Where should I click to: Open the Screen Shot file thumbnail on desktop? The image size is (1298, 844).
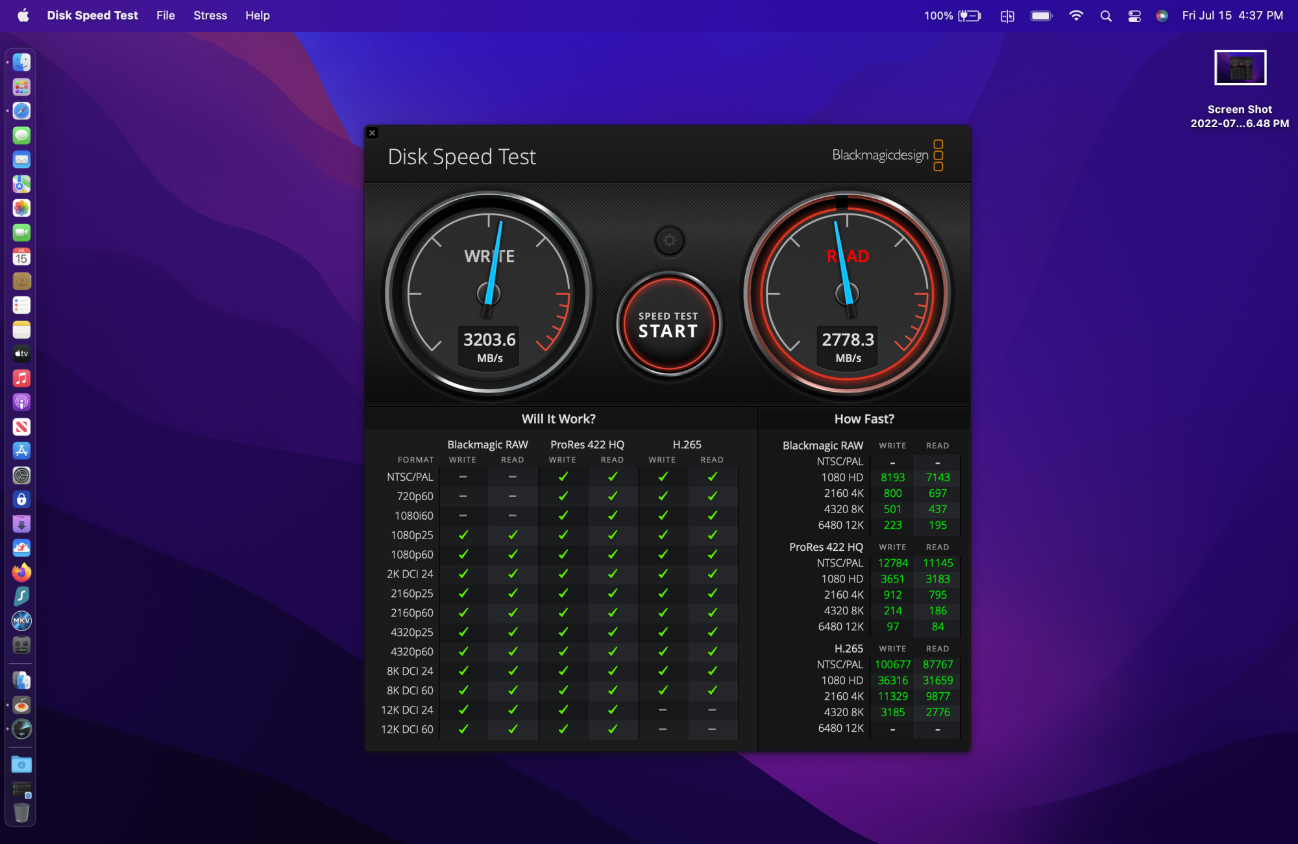[x=1240, y=67]
